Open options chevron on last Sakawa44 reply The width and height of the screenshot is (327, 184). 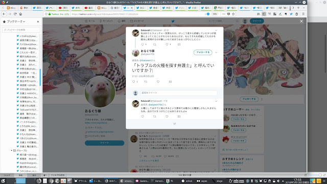216,101
